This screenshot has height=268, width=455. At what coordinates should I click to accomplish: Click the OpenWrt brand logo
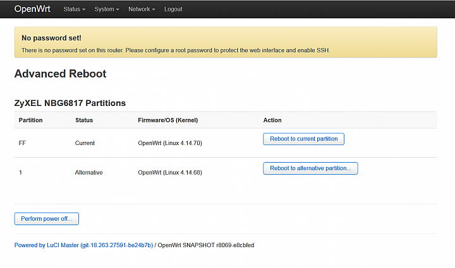coord(32,9)
